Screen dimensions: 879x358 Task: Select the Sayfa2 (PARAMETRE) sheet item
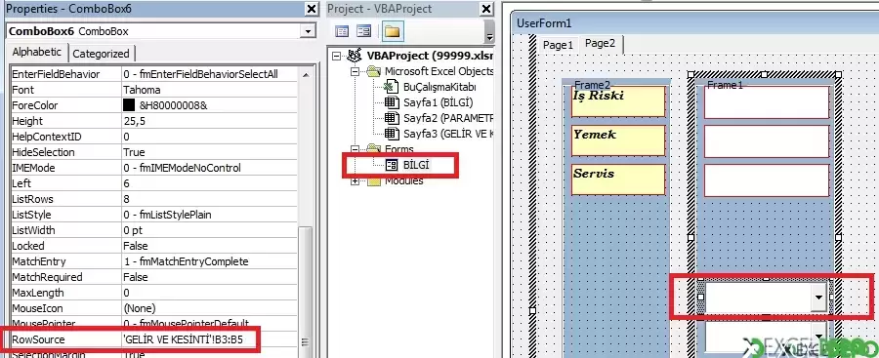[448, 118]
